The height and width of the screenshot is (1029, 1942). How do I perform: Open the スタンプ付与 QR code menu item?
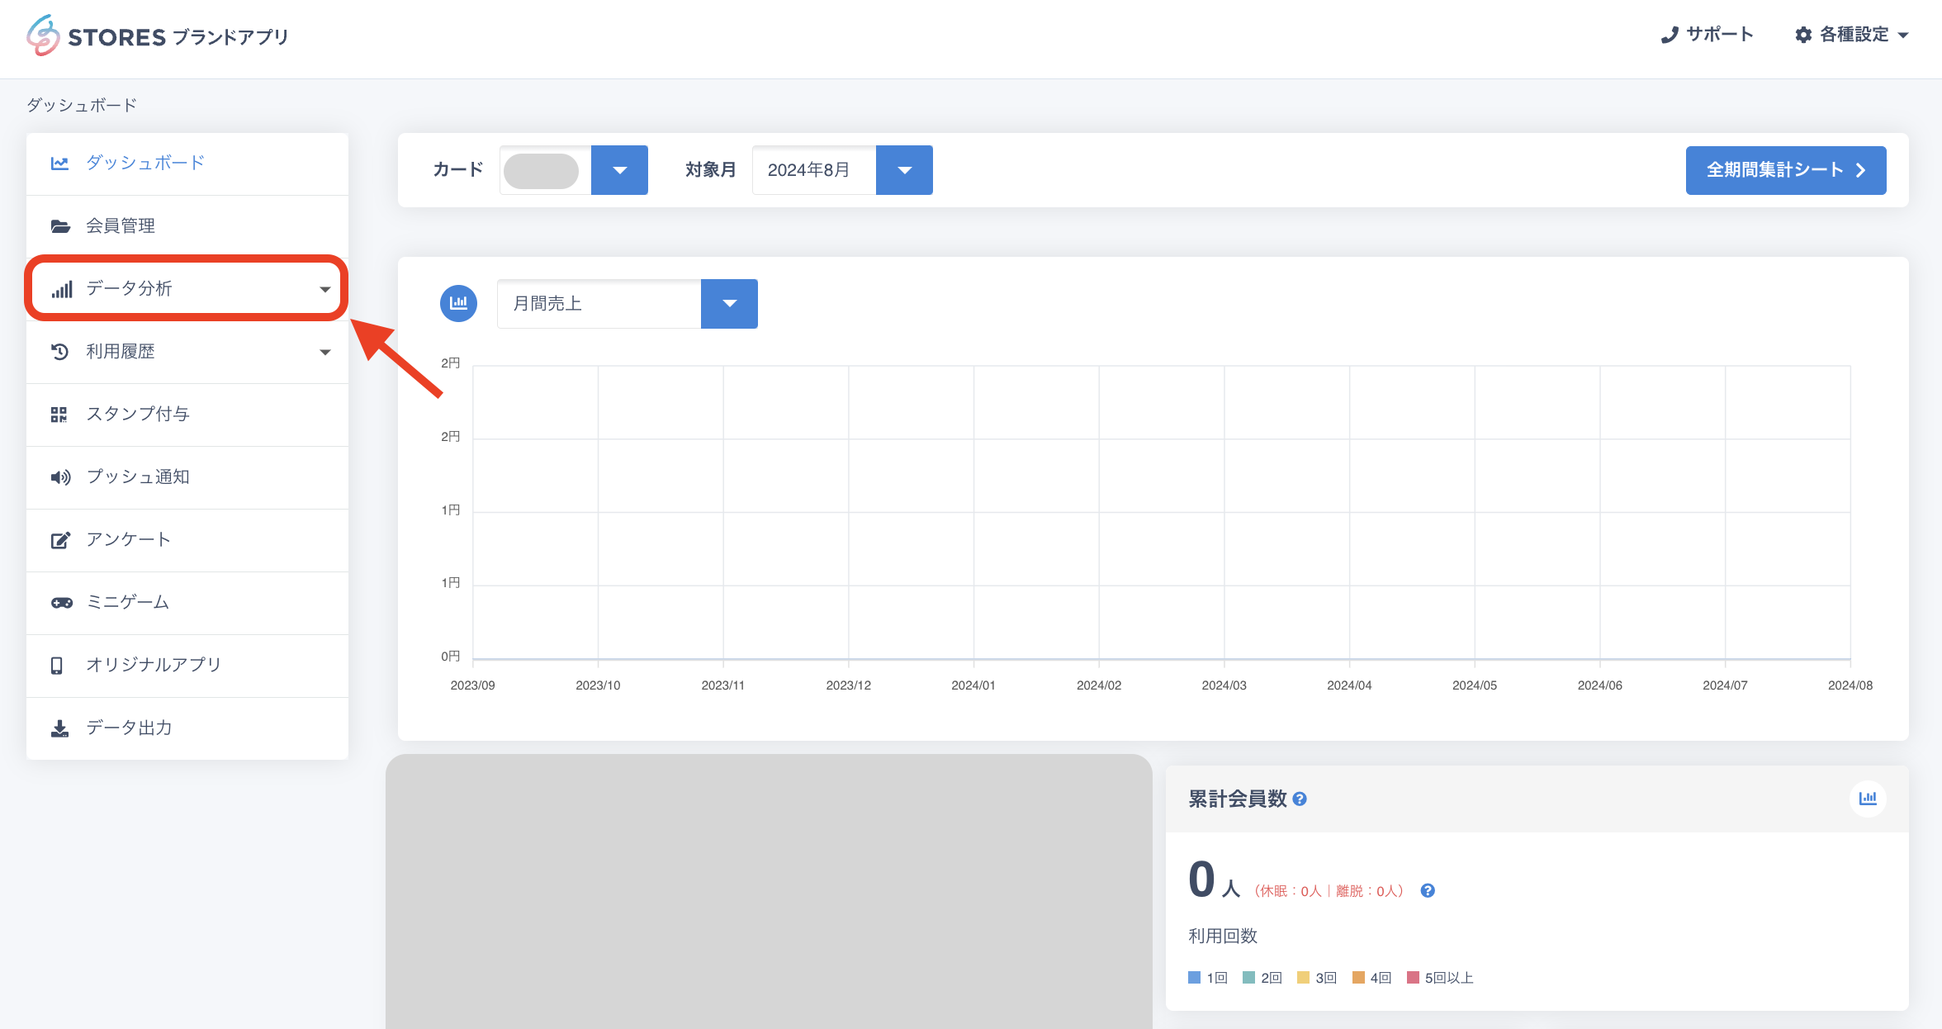point(137,414)
